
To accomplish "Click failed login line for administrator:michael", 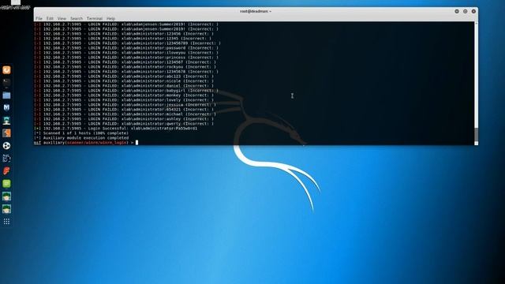I will (x=125, y=114).
